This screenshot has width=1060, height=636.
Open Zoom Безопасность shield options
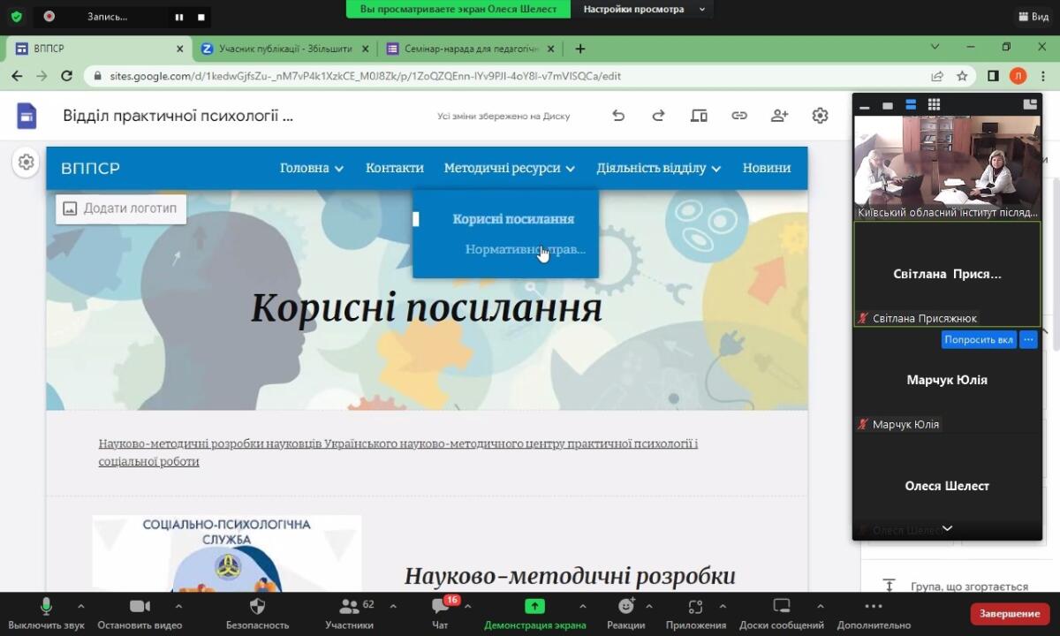[x=257, y=613]
